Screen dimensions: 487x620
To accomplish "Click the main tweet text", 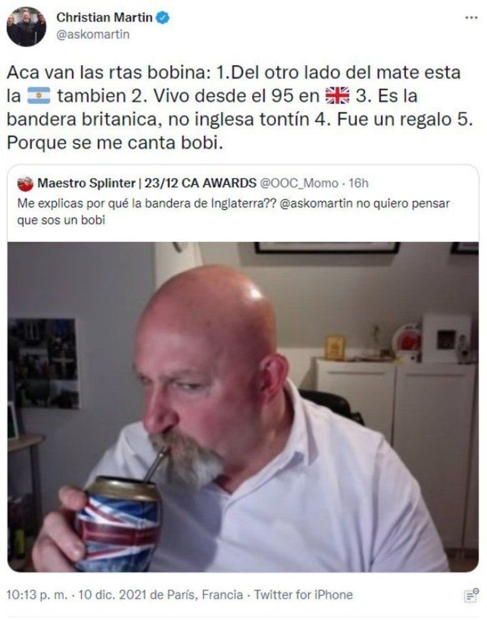I will click(x=240, y=107).
